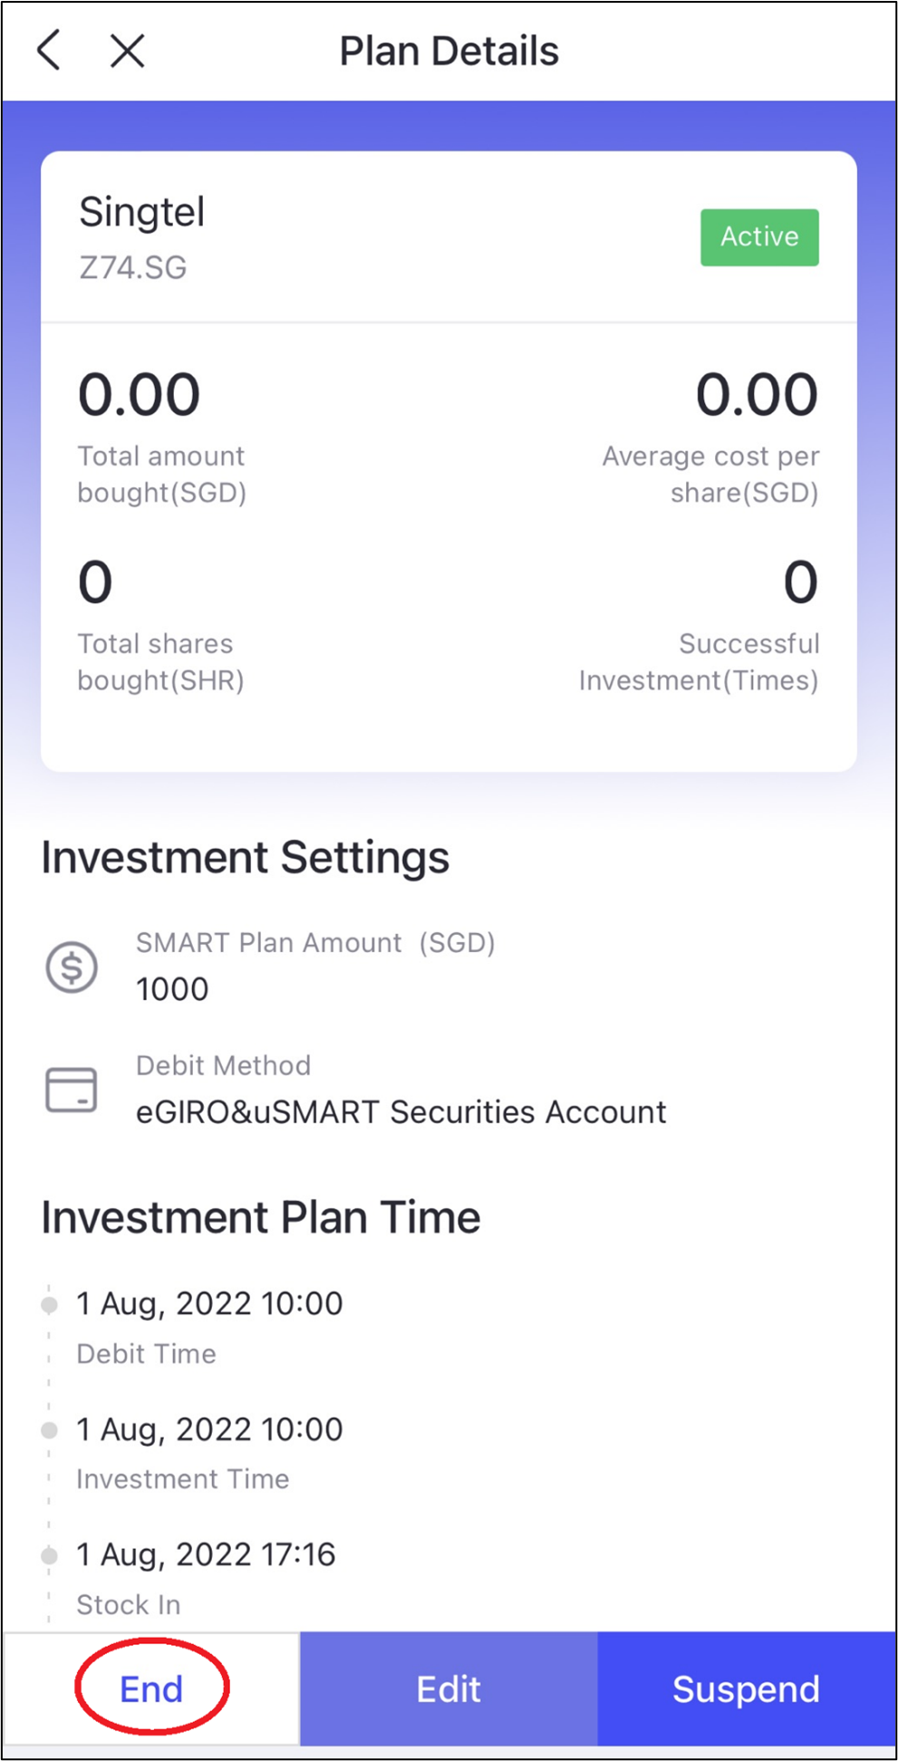
Task: Tap Successful Investment times count
Action: (801, 582)
